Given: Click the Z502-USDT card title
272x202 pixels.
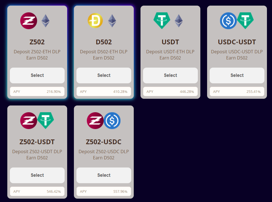Looking at the screenshot, I should point(37,142).
